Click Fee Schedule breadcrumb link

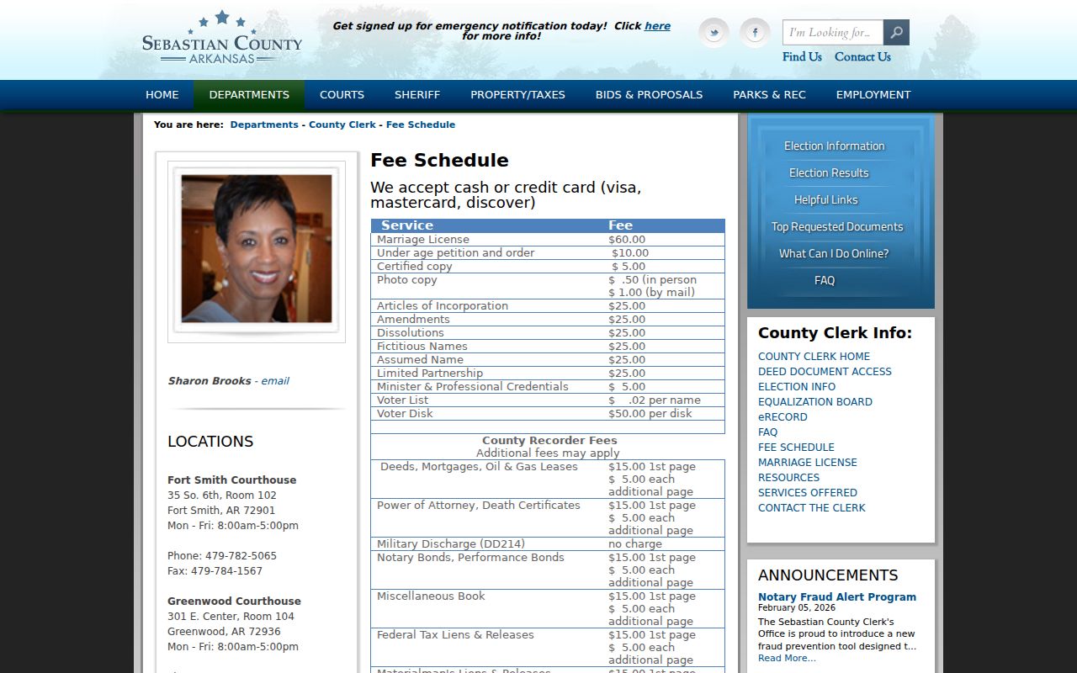tap(421, 125)
